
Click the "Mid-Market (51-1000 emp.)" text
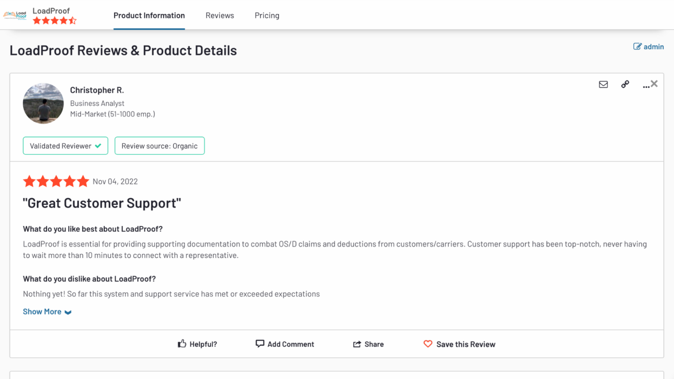(x=113, y=114)
